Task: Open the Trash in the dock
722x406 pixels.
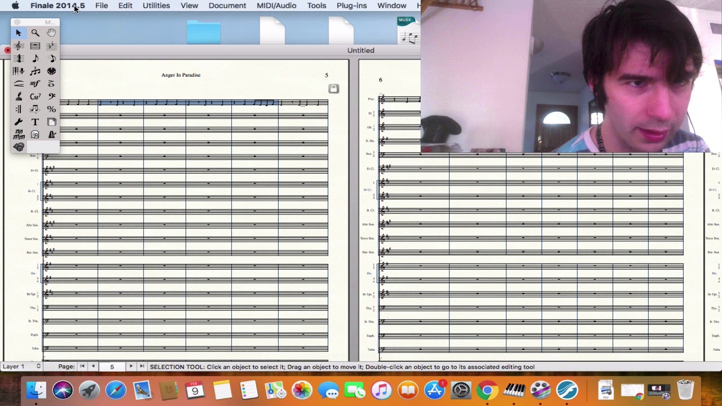Action: click(685, 390)
